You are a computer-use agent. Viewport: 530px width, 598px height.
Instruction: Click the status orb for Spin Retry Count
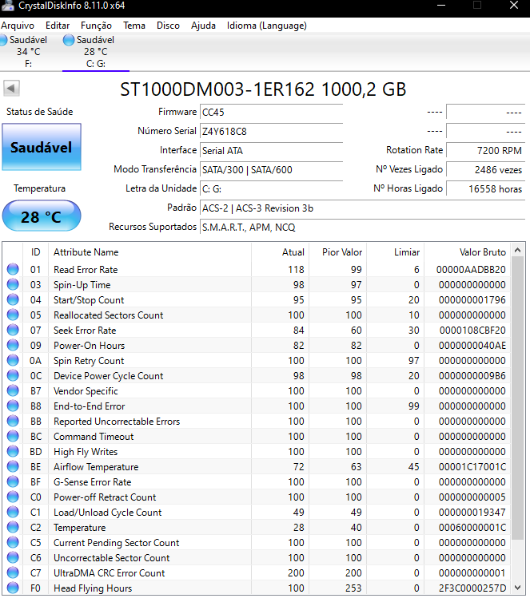(13, 360)
